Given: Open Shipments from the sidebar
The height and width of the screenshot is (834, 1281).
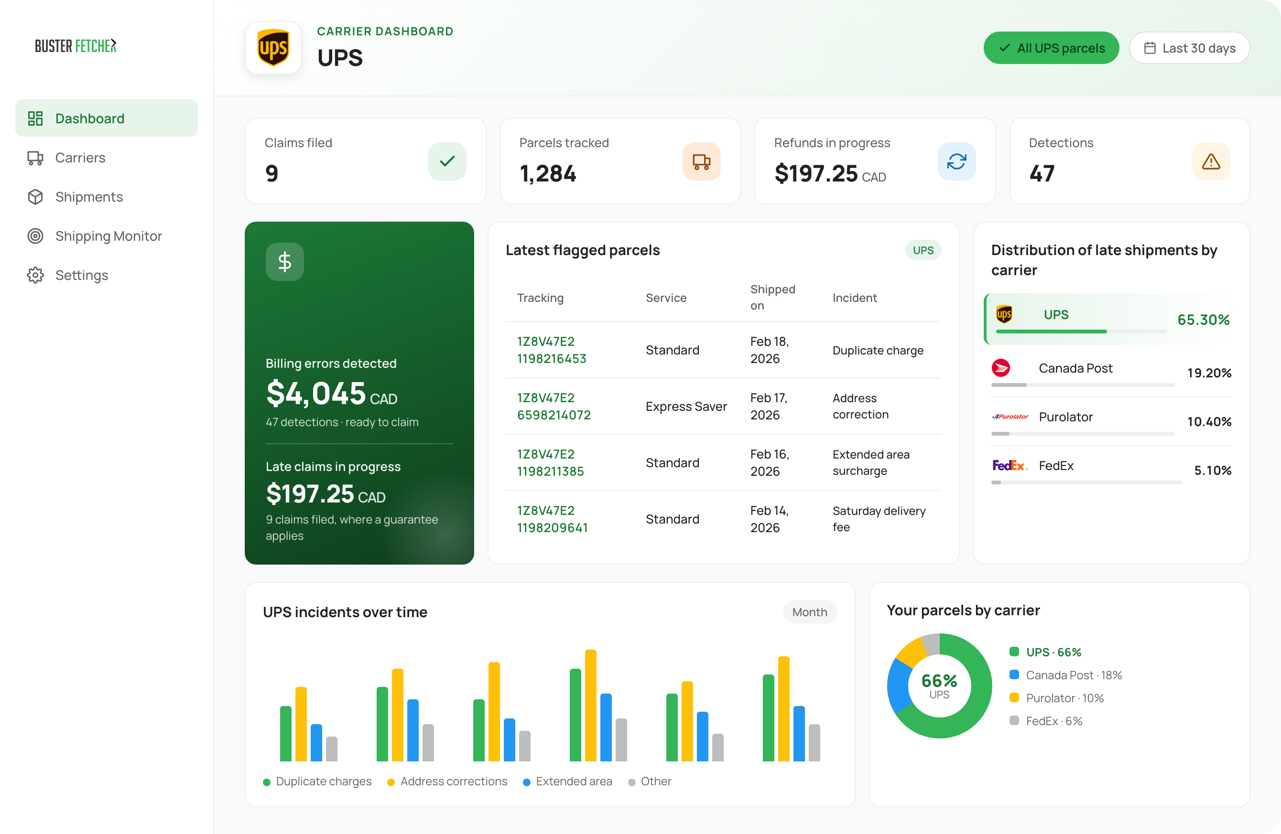Looking at the screenshot, I should coord(106,197).
